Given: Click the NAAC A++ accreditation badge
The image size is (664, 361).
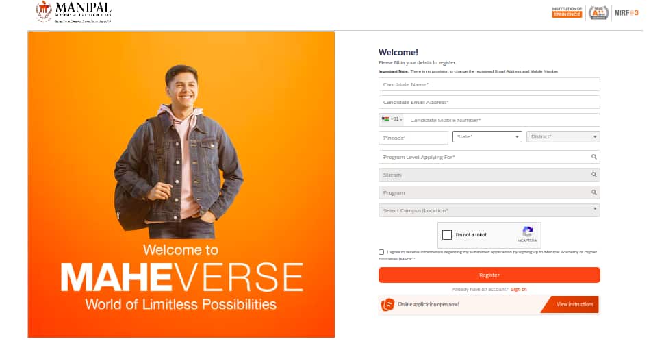Looking at the screenshot, I should coord(598,13).
